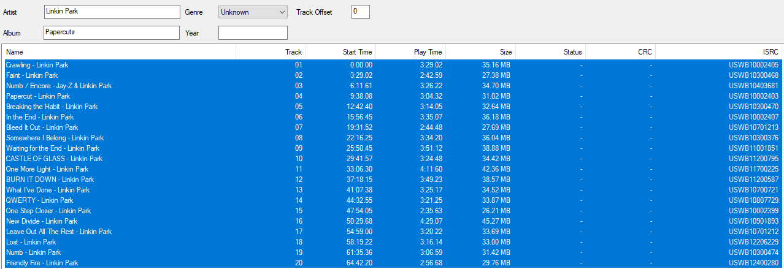Click track number 15 cell
This screenshot has height=269, width=784.
299,211
